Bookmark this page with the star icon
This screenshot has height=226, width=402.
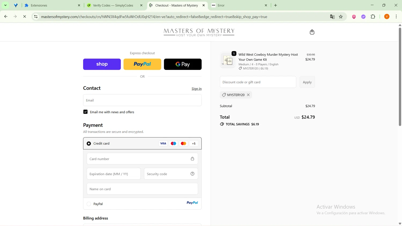pyautogui.click(x=341, y=17)
